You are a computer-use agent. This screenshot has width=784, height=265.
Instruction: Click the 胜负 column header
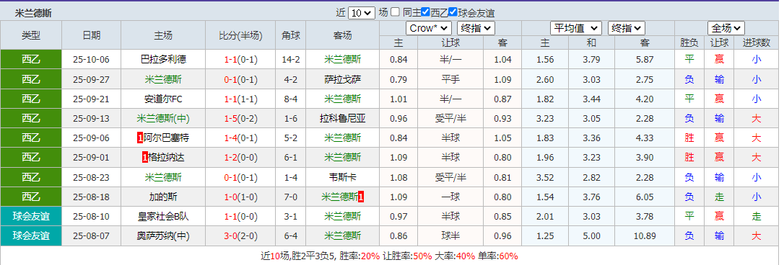(689, 43)
